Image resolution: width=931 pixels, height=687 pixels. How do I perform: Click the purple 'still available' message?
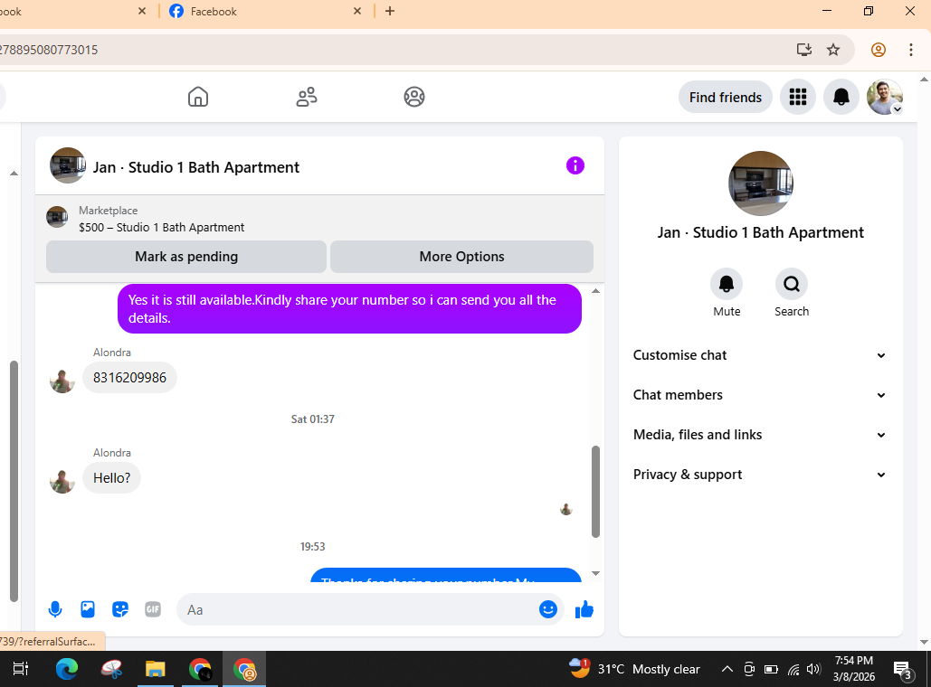349,308
